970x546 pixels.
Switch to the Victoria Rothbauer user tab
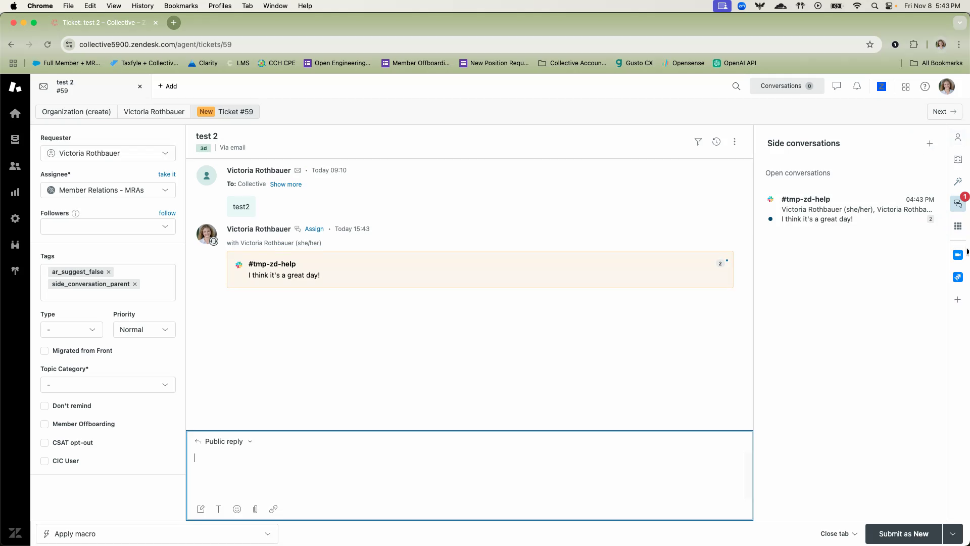click(x=154, y=112)
